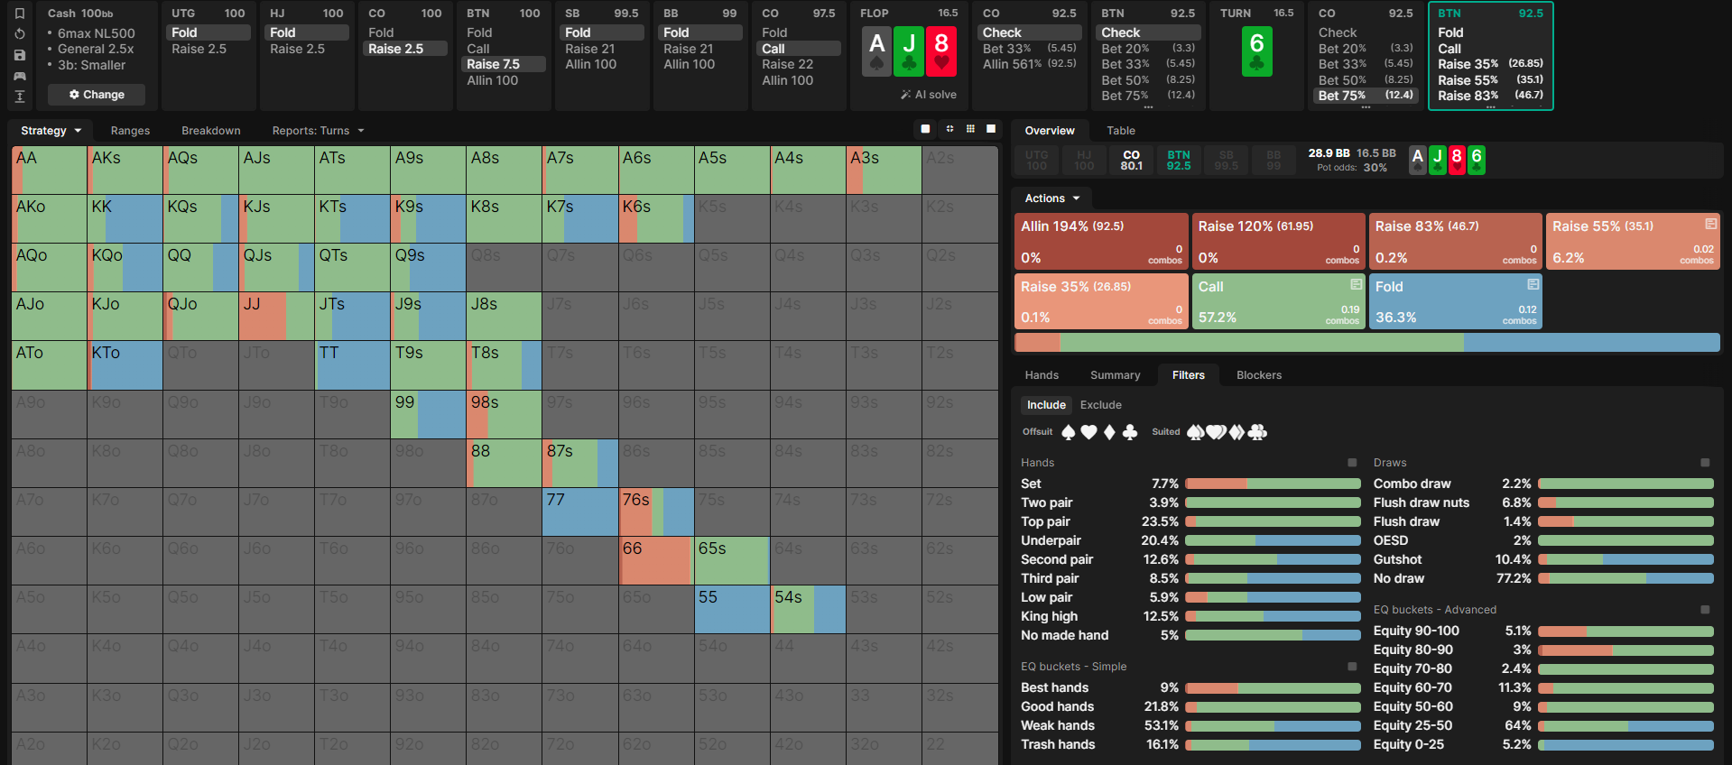Open the gamepad practice icon

(x=20, y=76)
